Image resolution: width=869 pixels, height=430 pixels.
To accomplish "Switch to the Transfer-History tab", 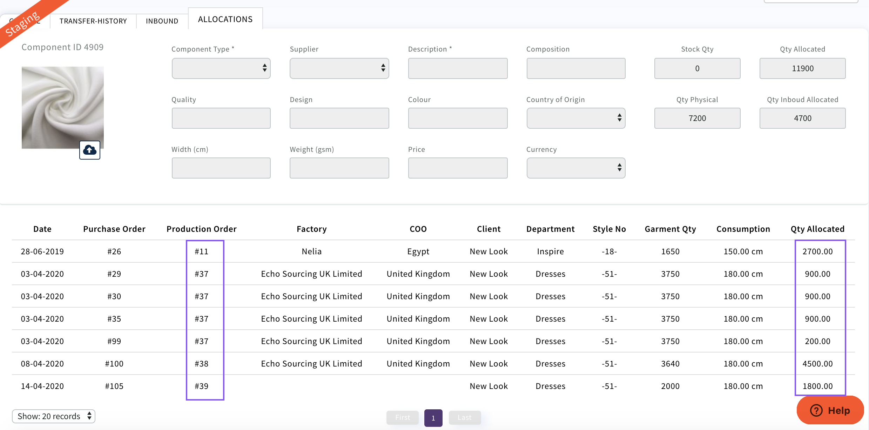I will click(x=93, y=21).
